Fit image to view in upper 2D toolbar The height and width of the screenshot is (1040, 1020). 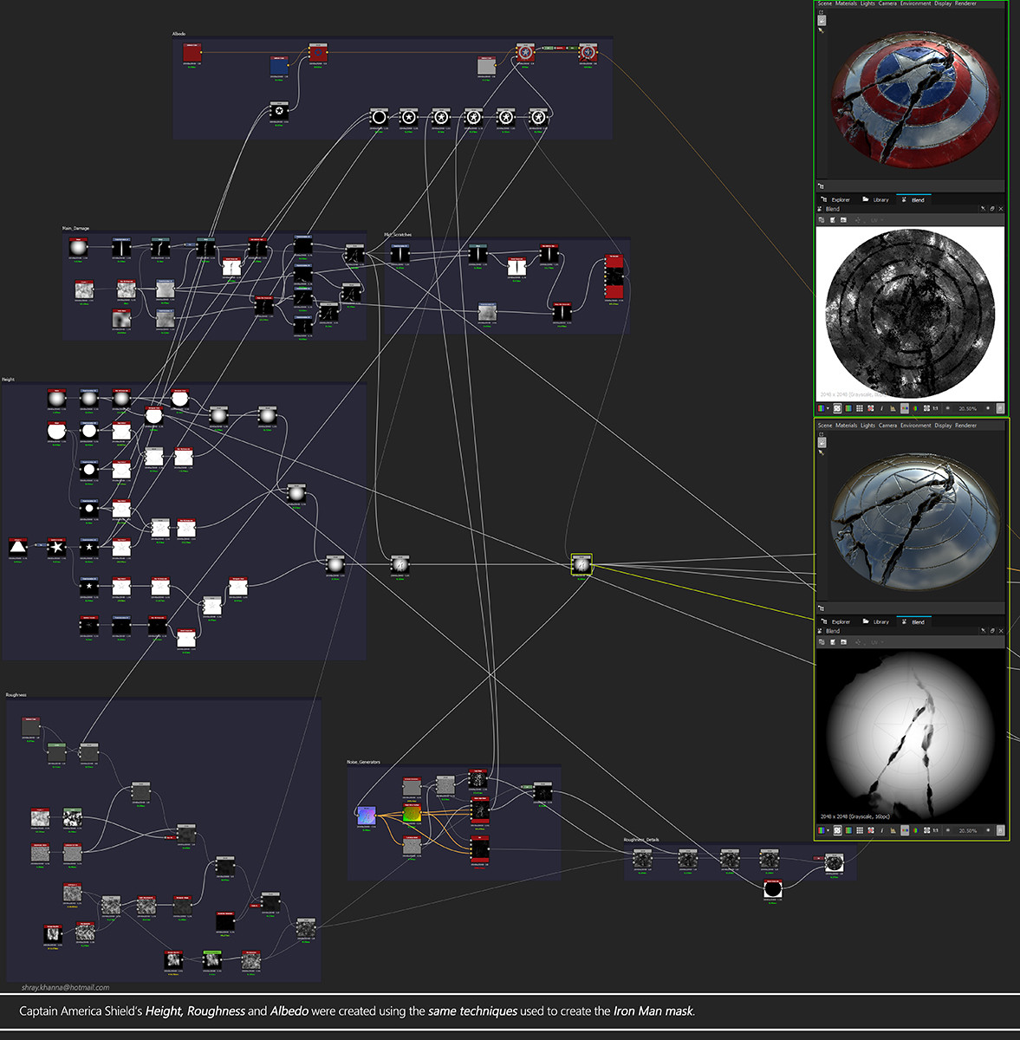click(926, 408)
